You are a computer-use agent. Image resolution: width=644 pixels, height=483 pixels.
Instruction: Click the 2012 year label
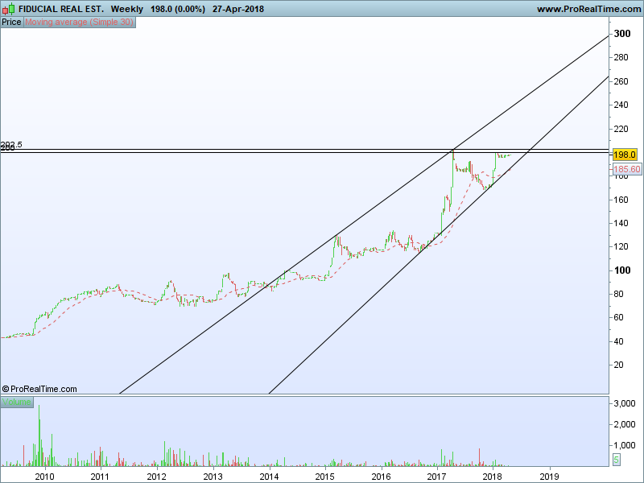(x=156, y=477)
